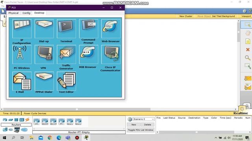Pick the Move Layout hand tool
This screenshot has height=141, width=252.
248,33
